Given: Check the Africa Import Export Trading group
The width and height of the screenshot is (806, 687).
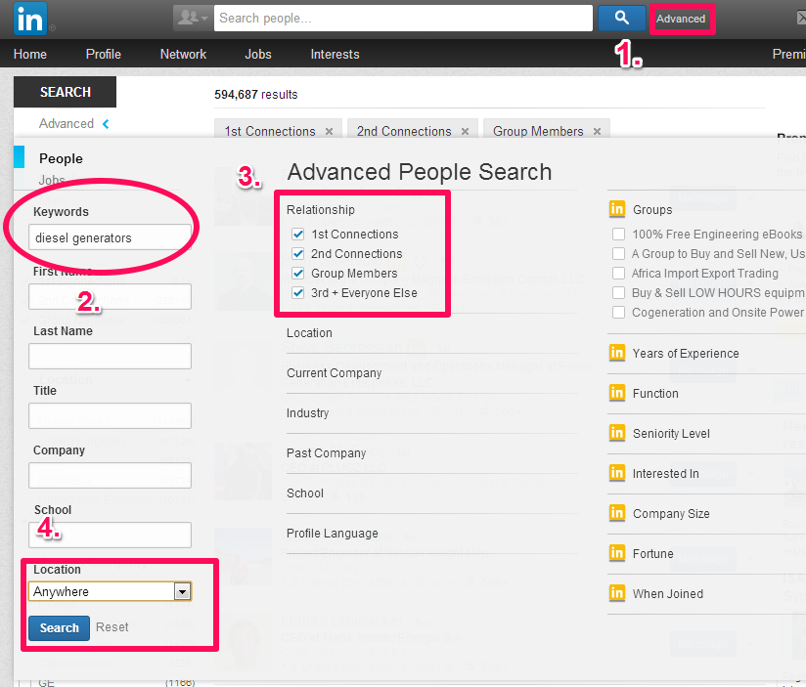Looking at the screenshot, I should tap(619, 274).
